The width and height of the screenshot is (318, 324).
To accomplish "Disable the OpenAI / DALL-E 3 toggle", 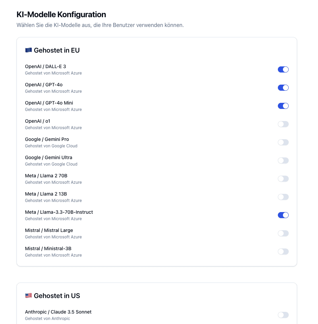I will [x=283, y=69].
